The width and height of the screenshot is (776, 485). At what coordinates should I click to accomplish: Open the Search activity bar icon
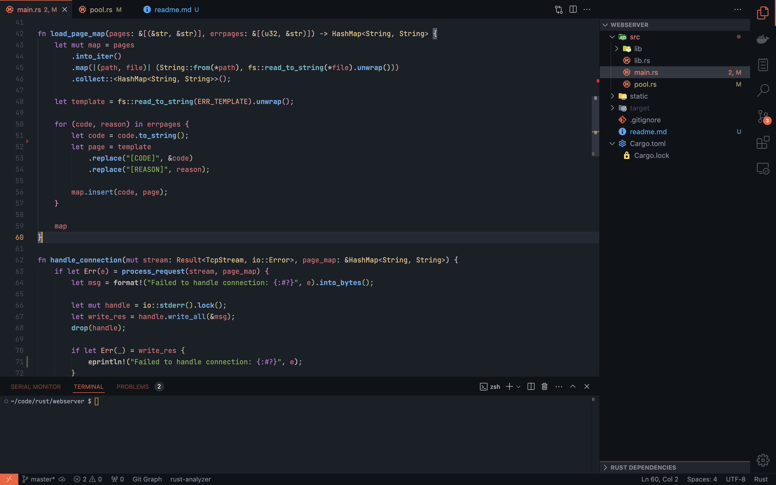pyautogui.click(x=763, y=91)
